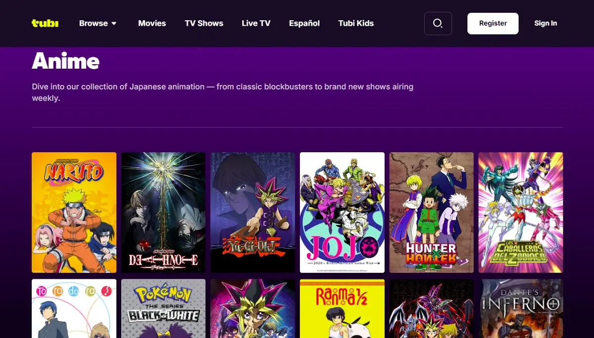Open Tubi Kids

[356, 23]
